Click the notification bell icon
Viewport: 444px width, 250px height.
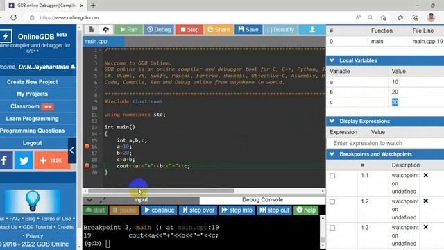[x=73, y=67]
